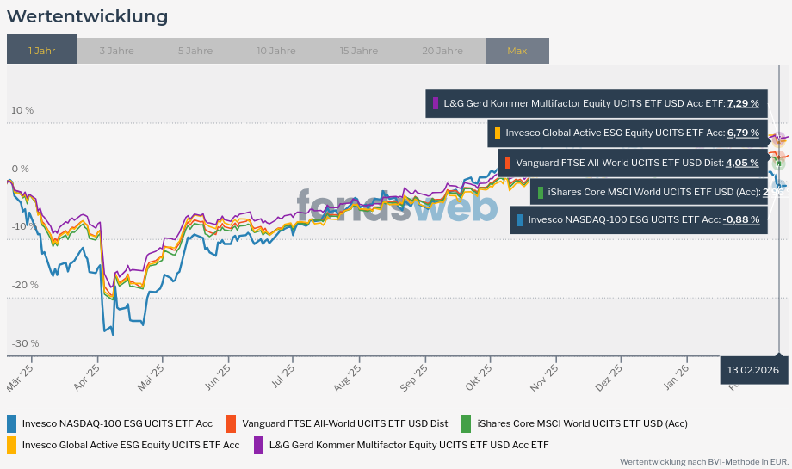Switch to the 10 Jahre tab
Image resolution: width=792 pixels, height=469 pixels.
pos(275,51)
